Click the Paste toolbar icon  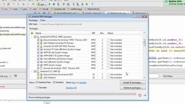click(x=8, y=4)
